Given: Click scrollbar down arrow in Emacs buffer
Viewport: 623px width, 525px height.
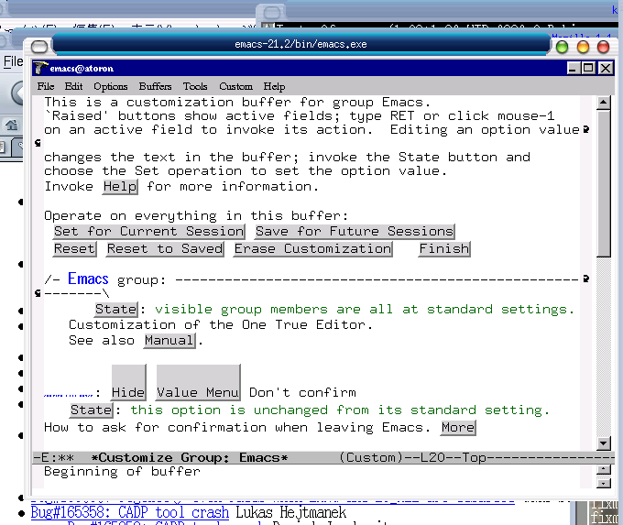Looking at the screenshot, I should click(x=604, y=443).
